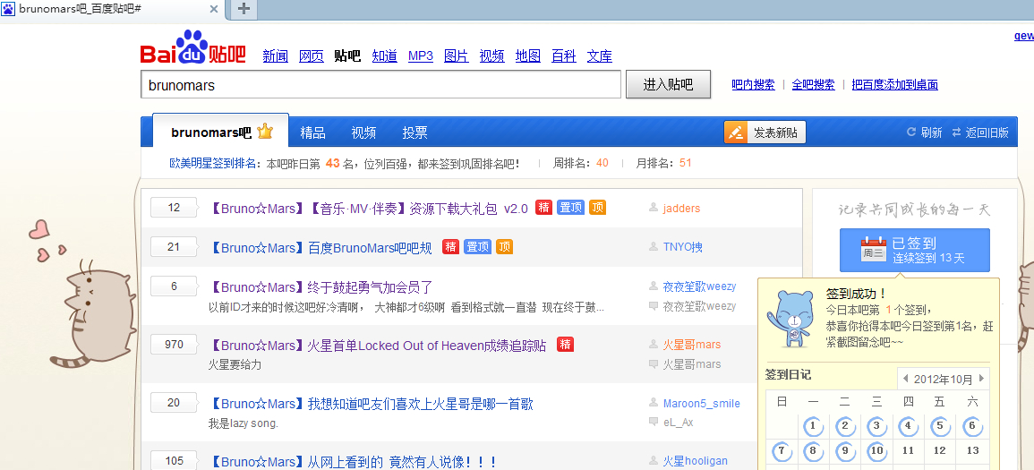Open the 全吧搜索 link
1034x470 pixels.
(813, 84)
